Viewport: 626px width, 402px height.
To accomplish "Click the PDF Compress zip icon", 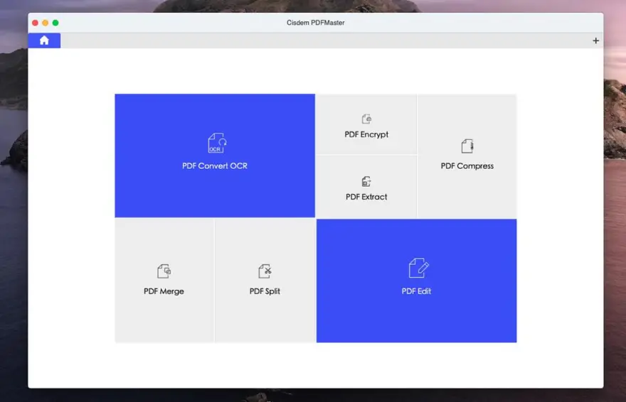I will coord(467,146).
